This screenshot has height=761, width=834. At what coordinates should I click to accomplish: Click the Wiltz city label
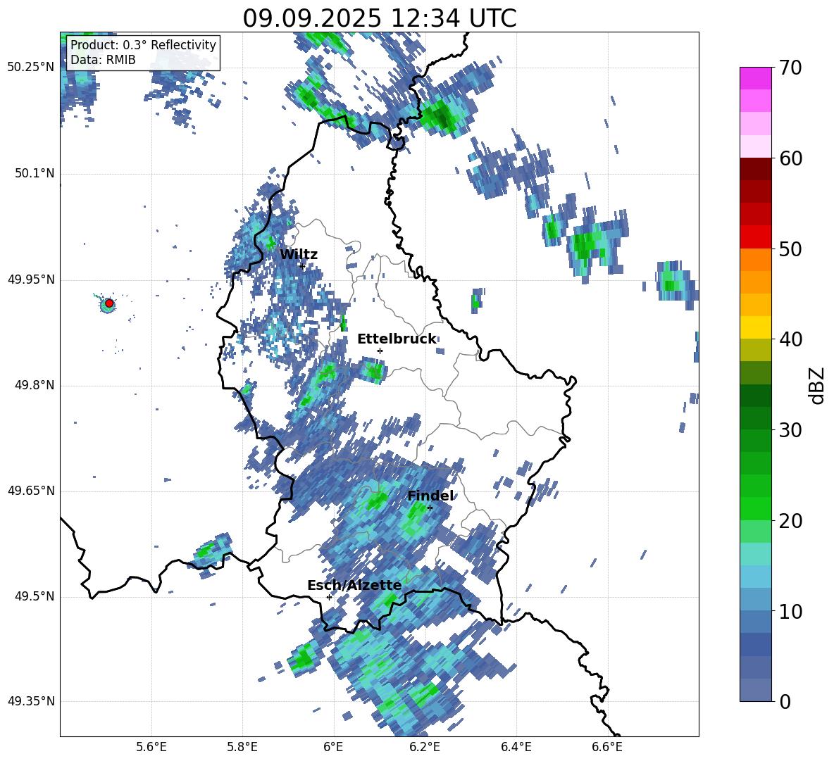click(x=299, y=255)
